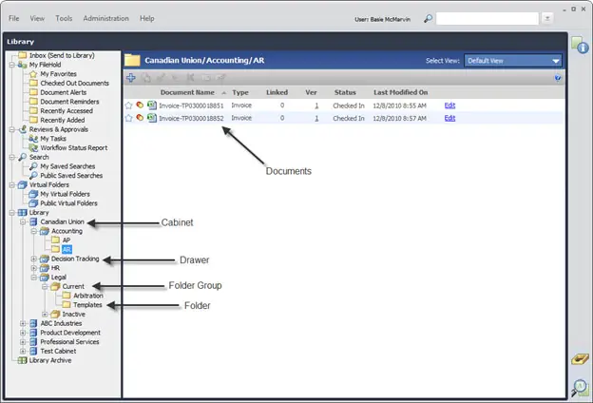The height and width of the screenshot is (403, 593).
Task: Expand the ABC Industries cabinet node
Action: 23,323
